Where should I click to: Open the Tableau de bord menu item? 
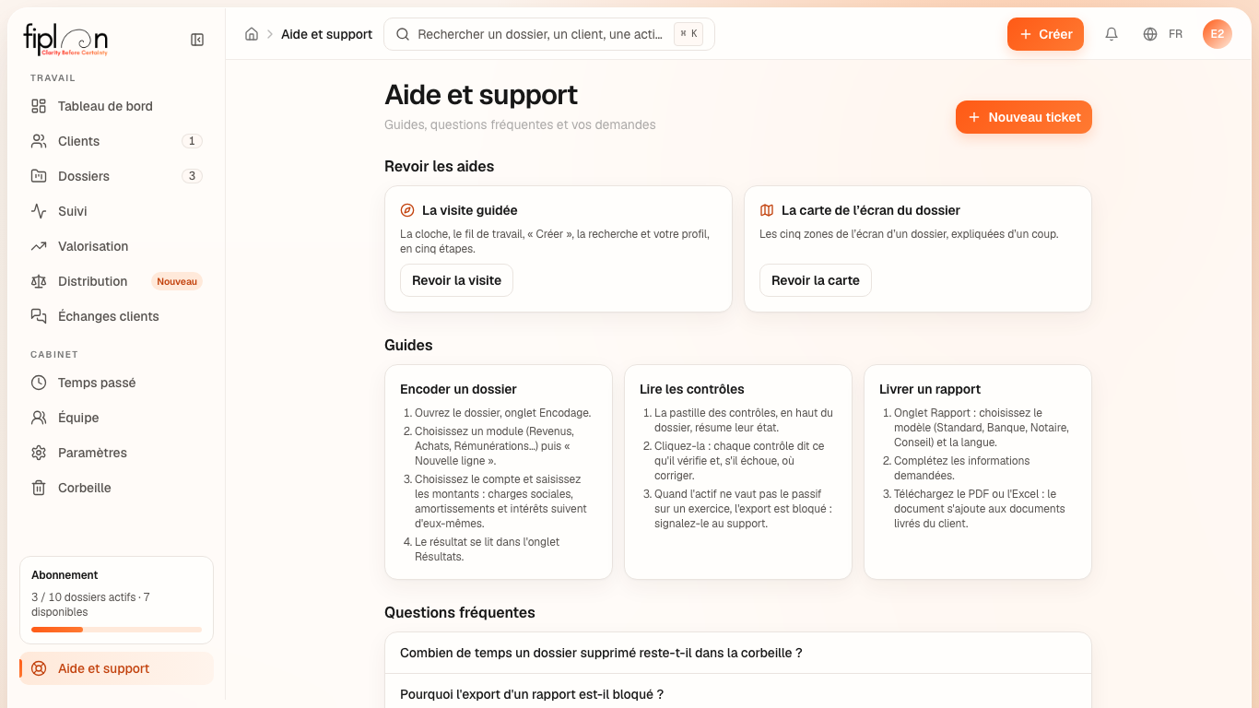pos(116,106)
